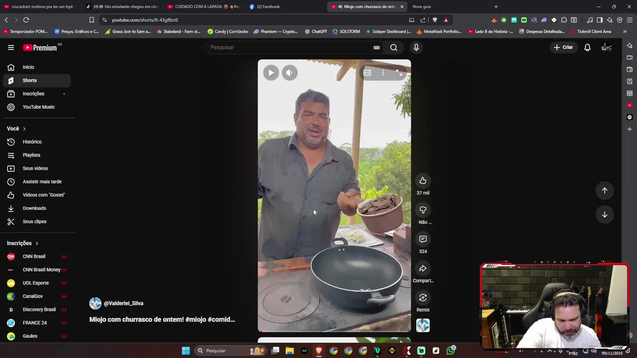Open the Windows Start menu
This screenshot has height=358, width=637.
186,351
